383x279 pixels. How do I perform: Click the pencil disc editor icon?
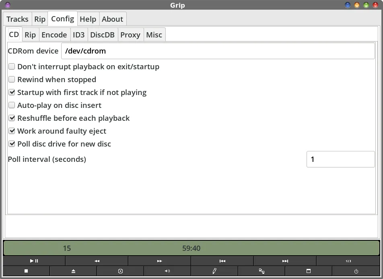(x=214, y=271)
